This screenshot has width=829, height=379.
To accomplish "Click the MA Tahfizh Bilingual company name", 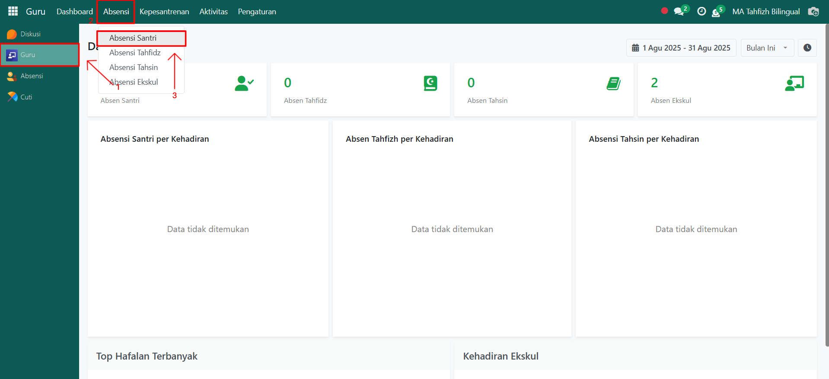I will (x=765, y=12).
